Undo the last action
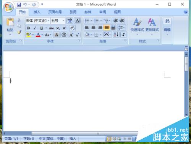 (25, 5)
